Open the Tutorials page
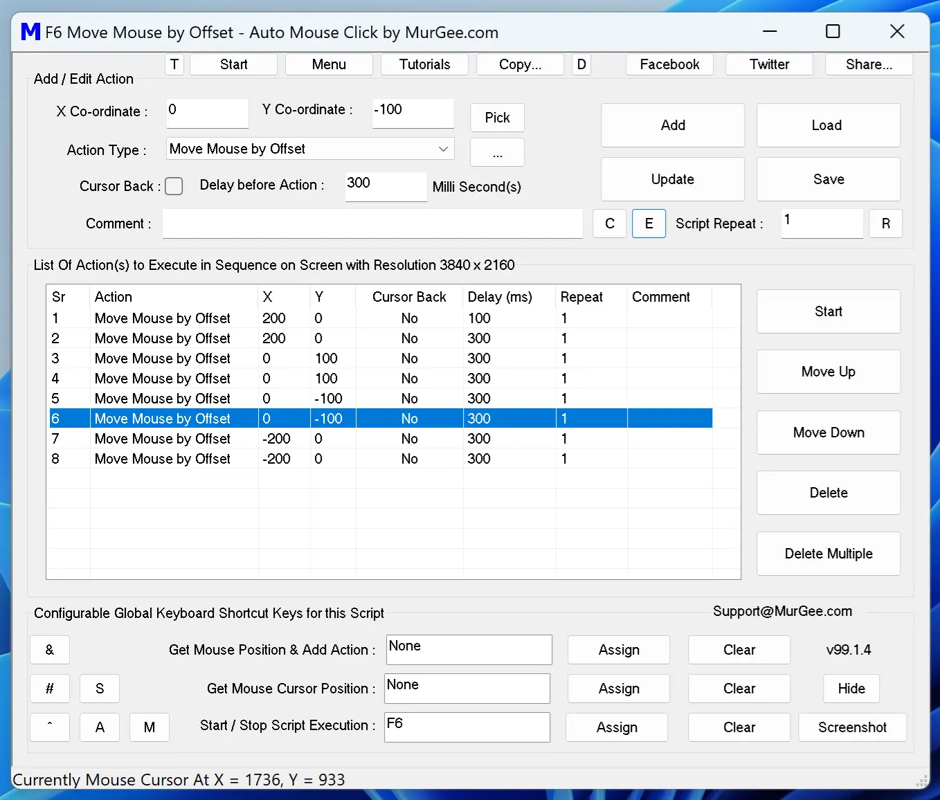This screenshot has height=800, width=940. pos(424,64)
